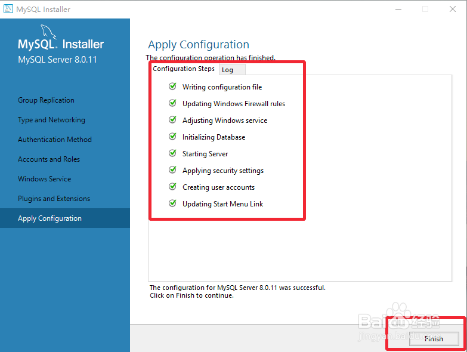The height and width of the screenshot is (352, 467).
Task: Click 'configuration for MySQL Server 8.0.11 was successful' text
Action: (244, 288)
